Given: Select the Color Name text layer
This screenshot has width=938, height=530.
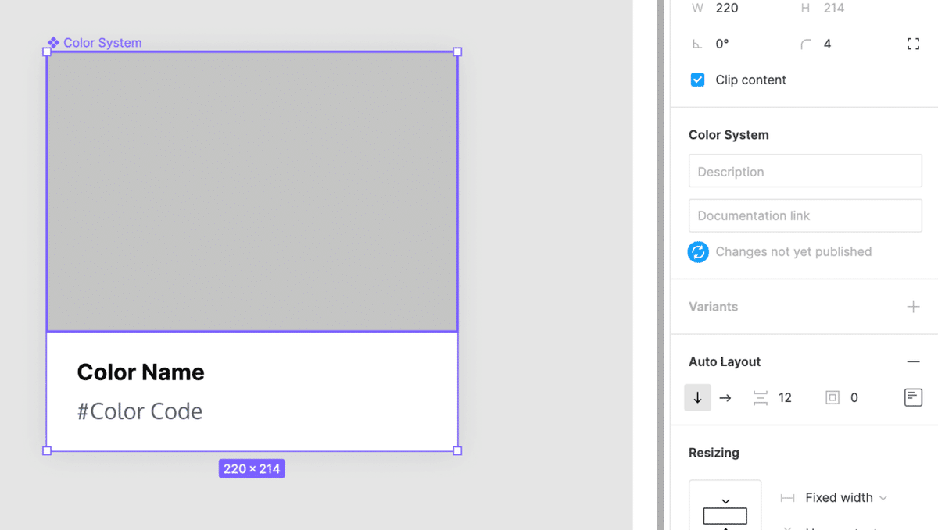Looking at the screenshot, I should [141, 372].
